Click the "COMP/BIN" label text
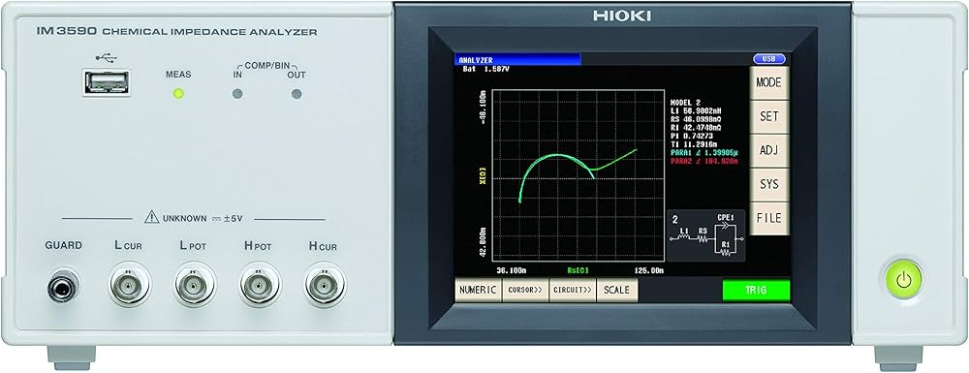The height and width of the screenshot is (373, 969). (266, 66)
